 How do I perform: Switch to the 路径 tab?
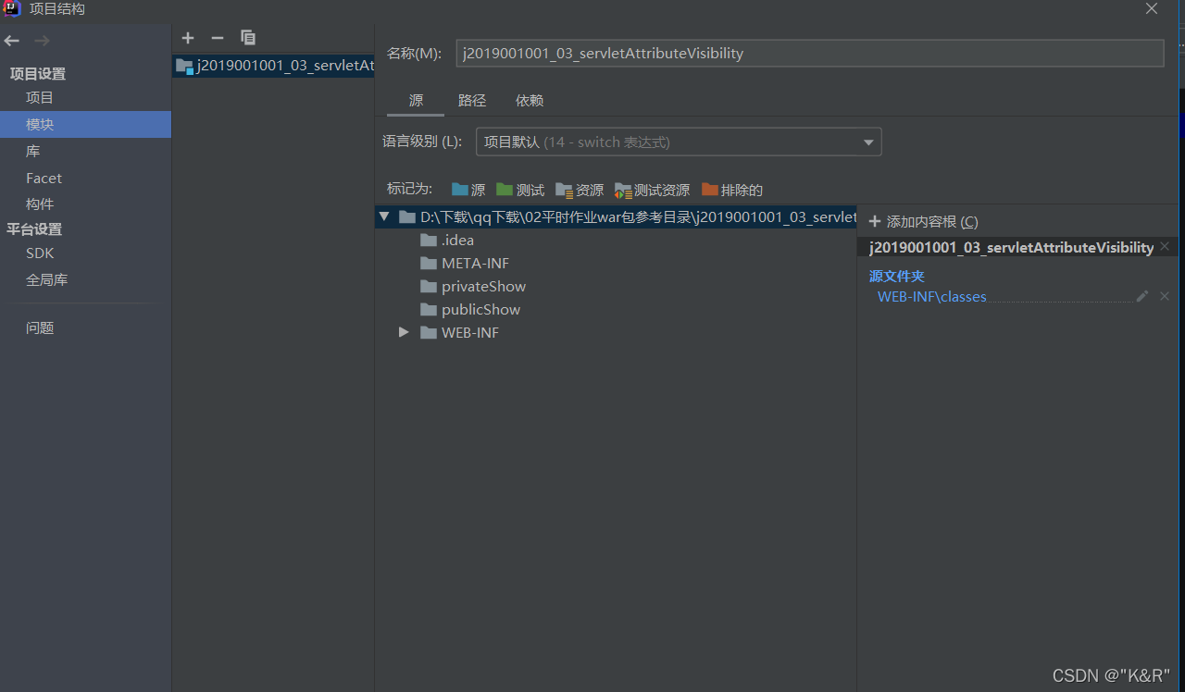472,101
